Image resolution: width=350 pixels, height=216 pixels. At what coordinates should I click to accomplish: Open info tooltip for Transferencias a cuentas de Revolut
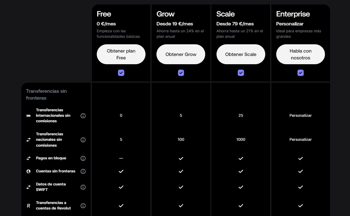(83, 206)
